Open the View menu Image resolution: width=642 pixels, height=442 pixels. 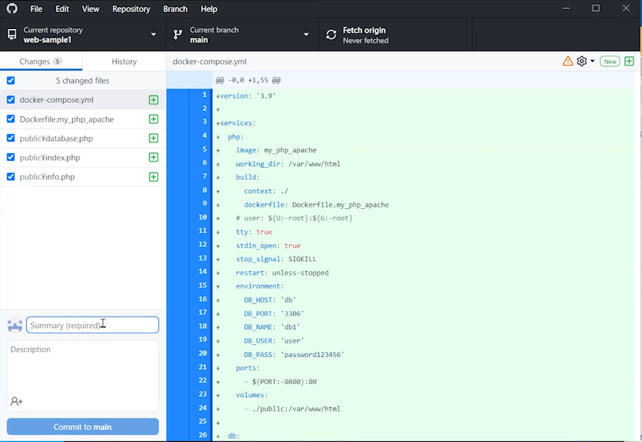tap(91, 9)
